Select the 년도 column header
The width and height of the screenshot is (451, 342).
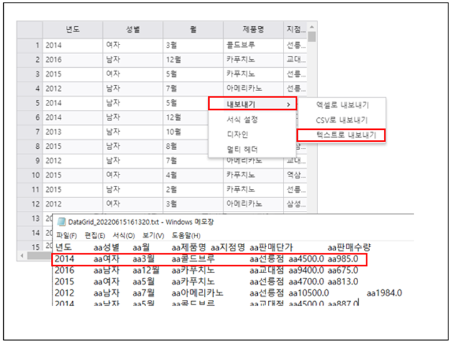tap(73, 29)
